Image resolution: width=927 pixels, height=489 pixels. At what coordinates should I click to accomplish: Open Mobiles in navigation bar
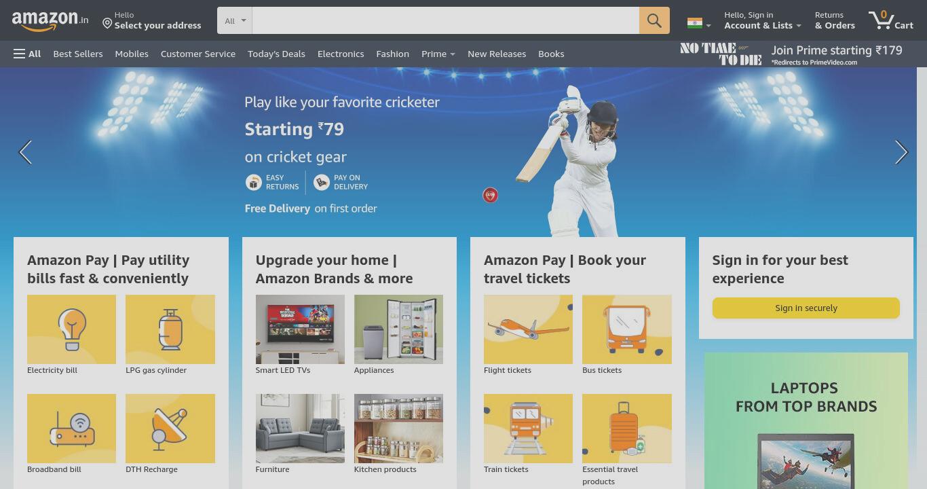[x=132, y=54]
